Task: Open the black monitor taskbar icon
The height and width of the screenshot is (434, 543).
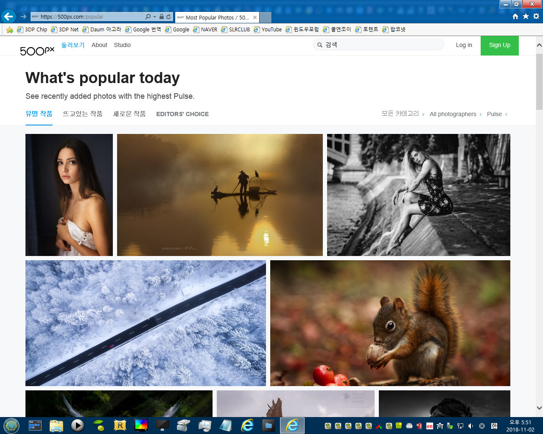Action: [x=162, y=425]
